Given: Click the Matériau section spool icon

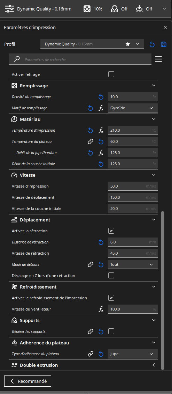Looking at the screenshot, I should [14, 119].
